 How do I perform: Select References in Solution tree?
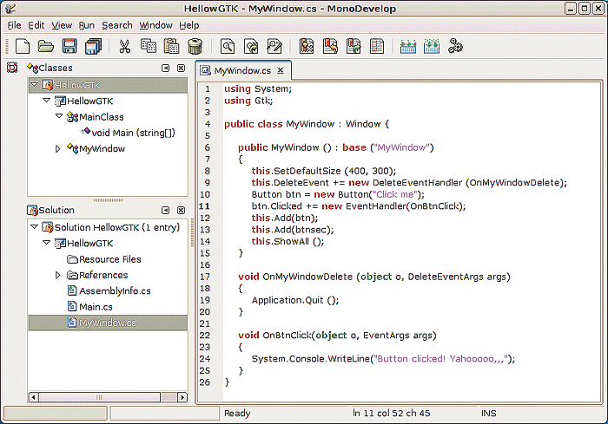tap(103, 275)
